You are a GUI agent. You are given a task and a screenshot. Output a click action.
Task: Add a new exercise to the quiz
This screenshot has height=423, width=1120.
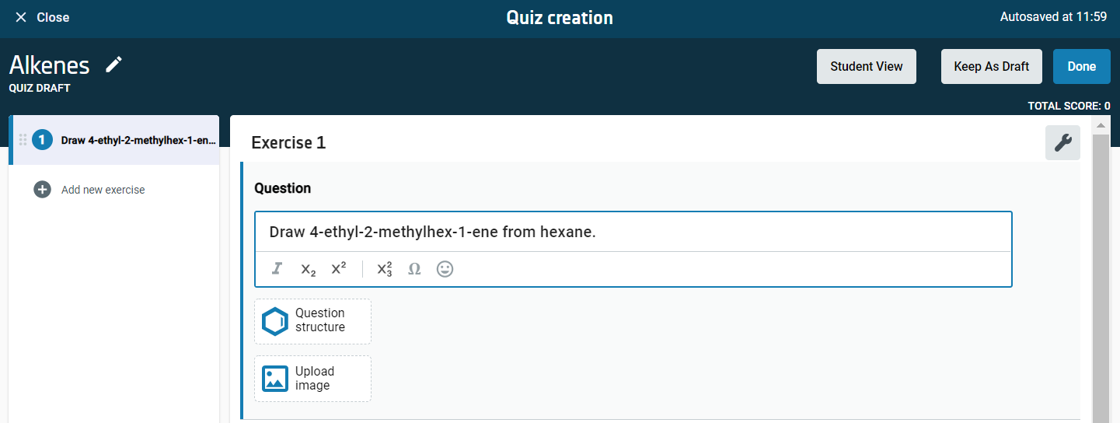point(89,190)
